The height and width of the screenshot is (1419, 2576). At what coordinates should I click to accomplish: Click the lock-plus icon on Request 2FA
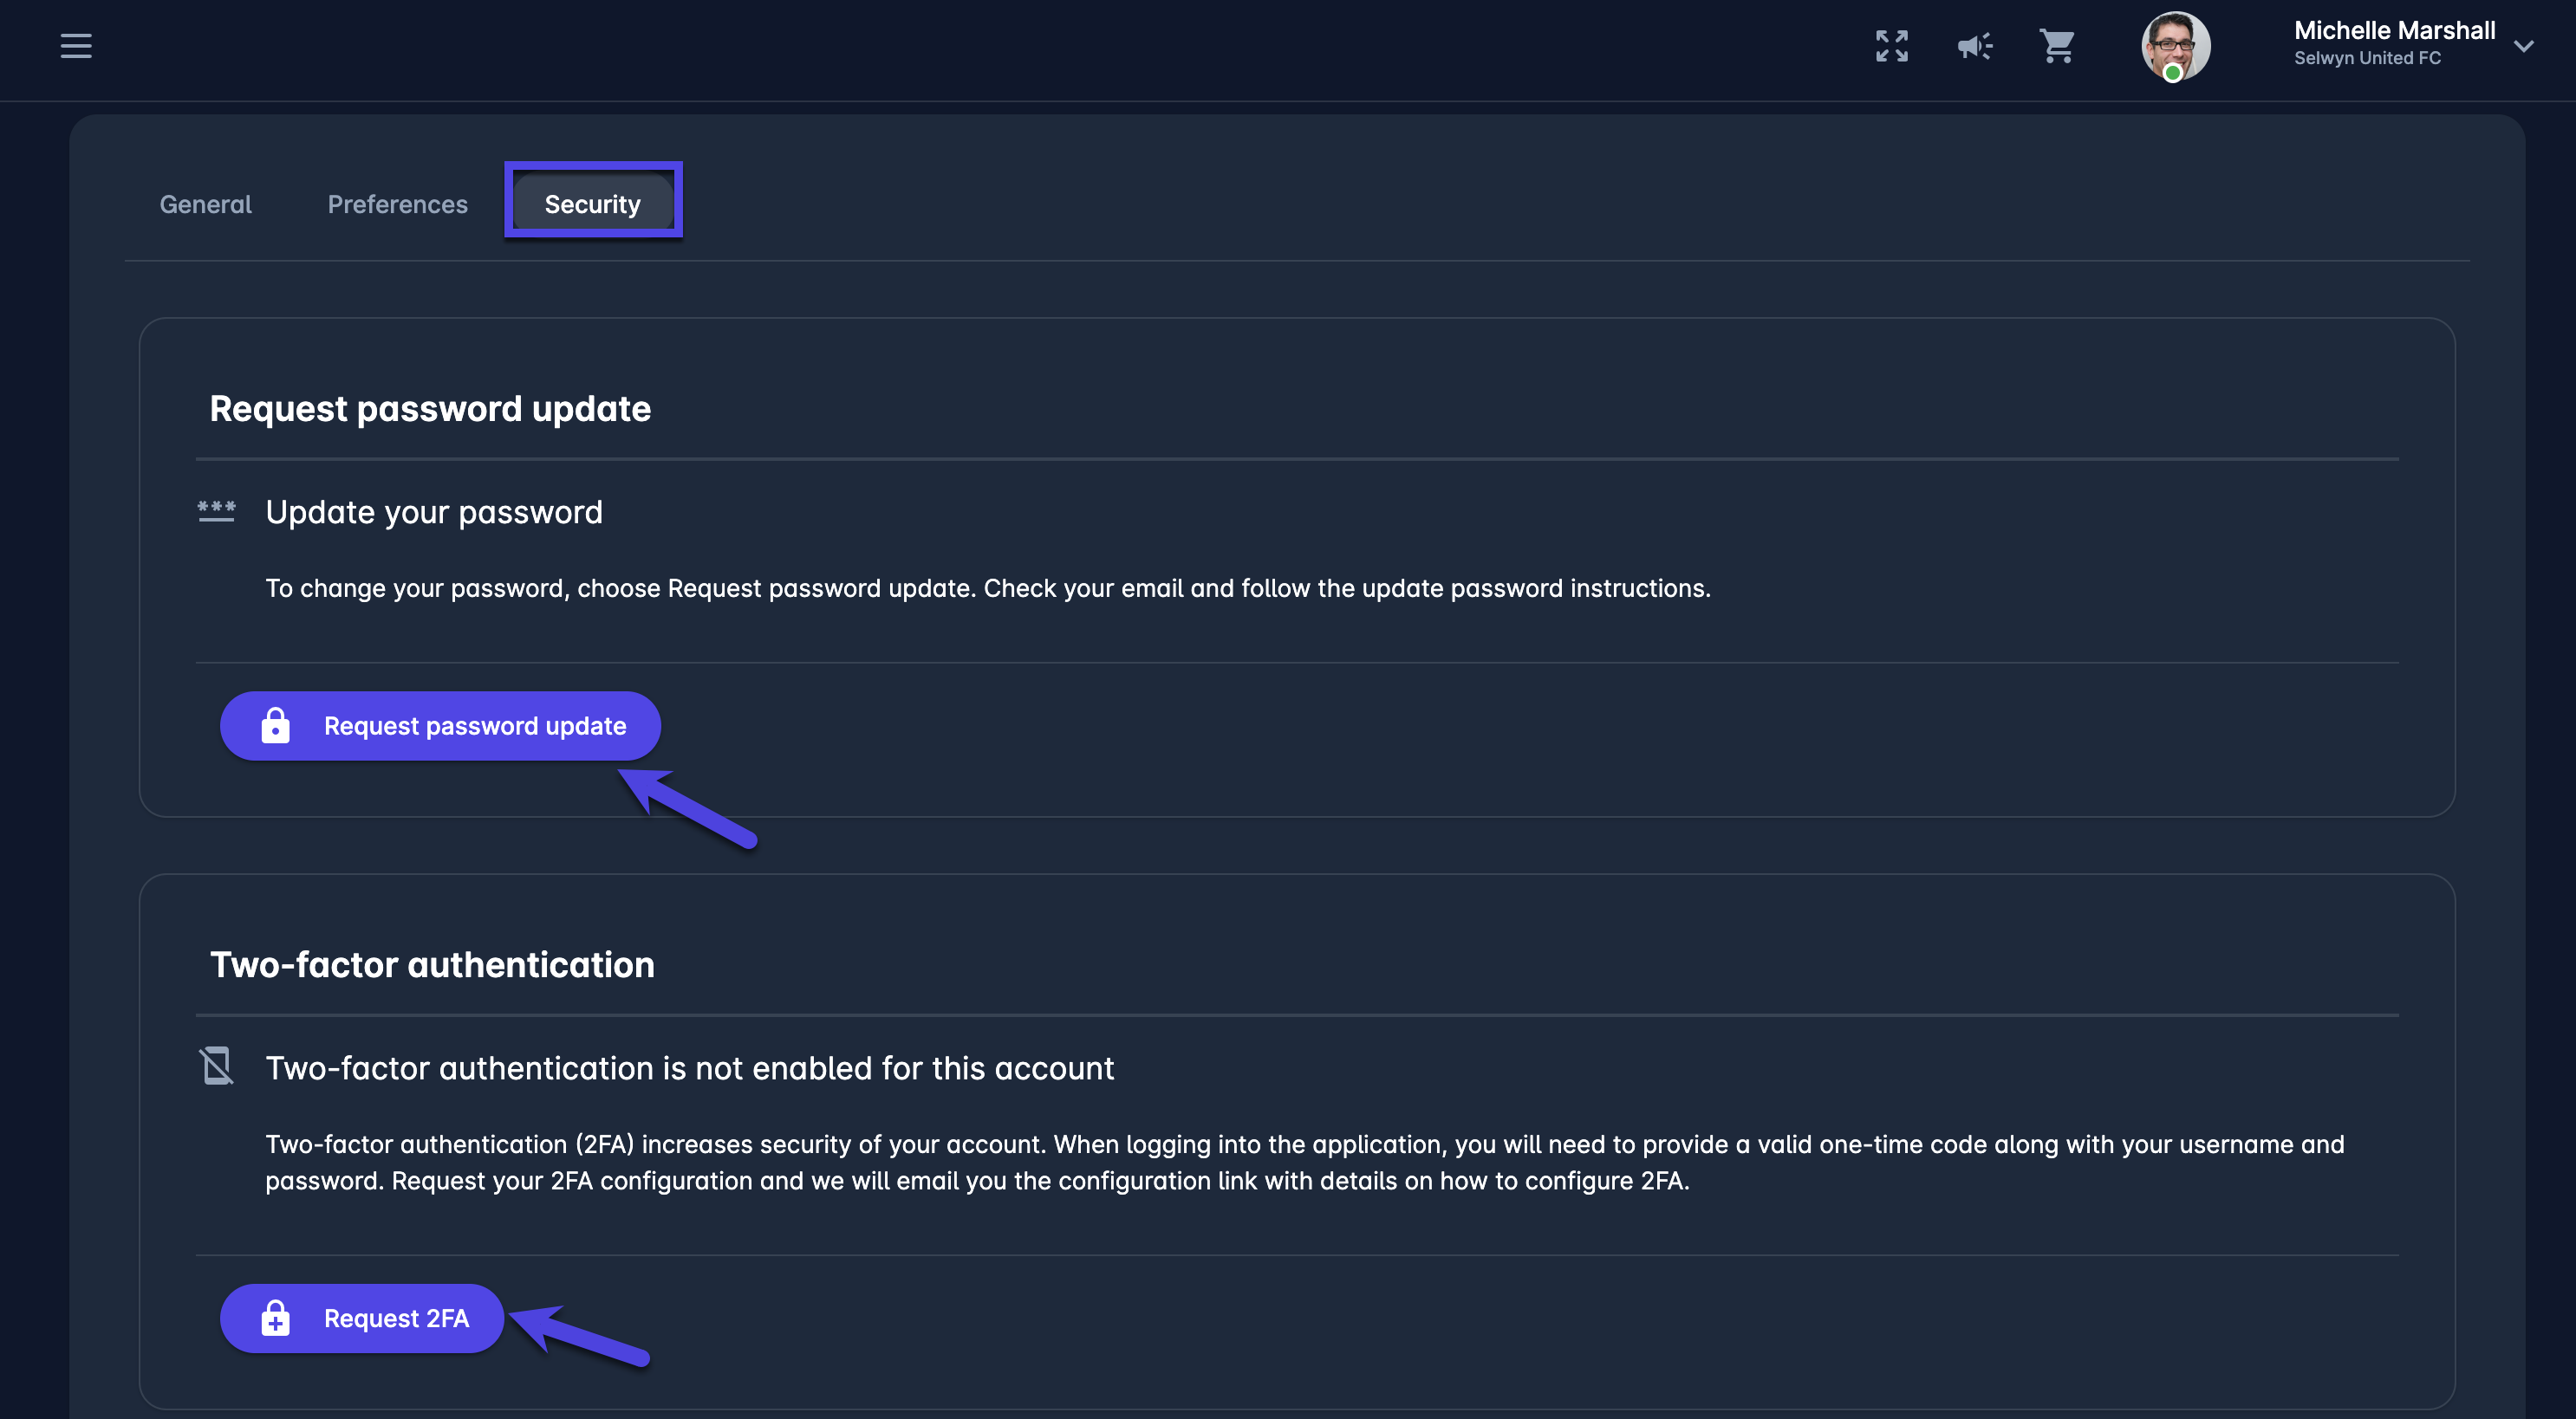(275, 1318)
